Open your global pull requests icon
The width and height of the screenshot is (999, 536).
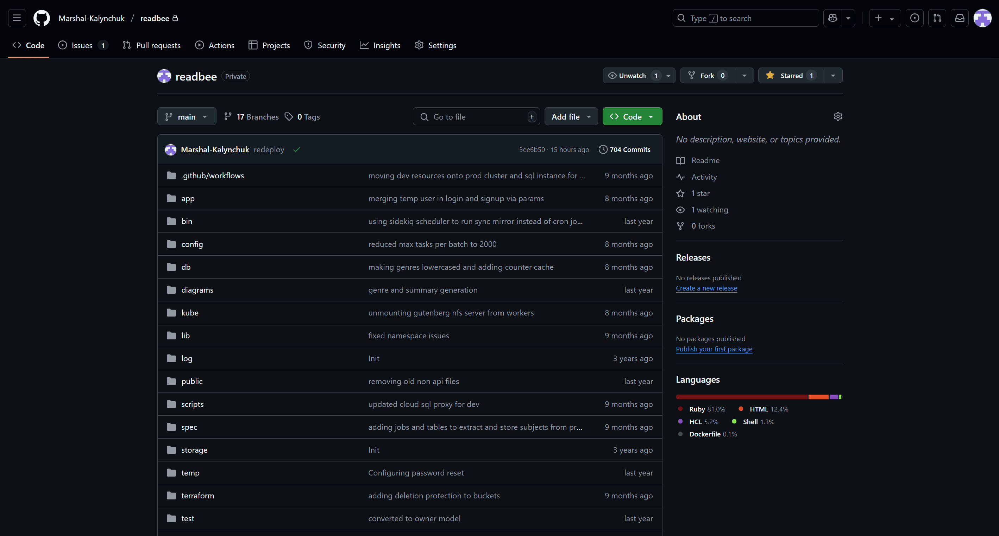tap(937, 18)
